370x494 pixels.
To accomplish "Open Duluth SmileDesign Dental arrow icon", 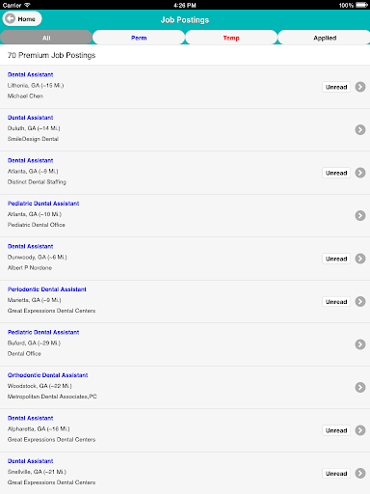I will tap(360, 129).
